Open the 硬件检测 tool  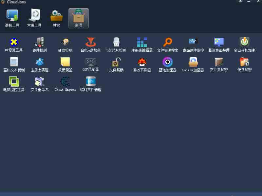40,45
